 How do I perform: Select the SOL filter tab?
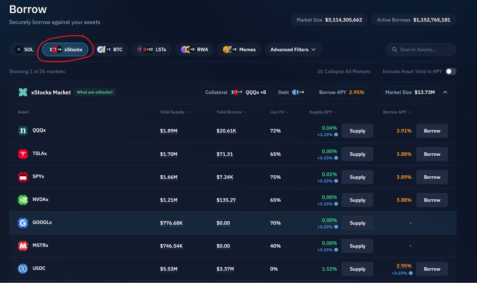pos(24,50)
